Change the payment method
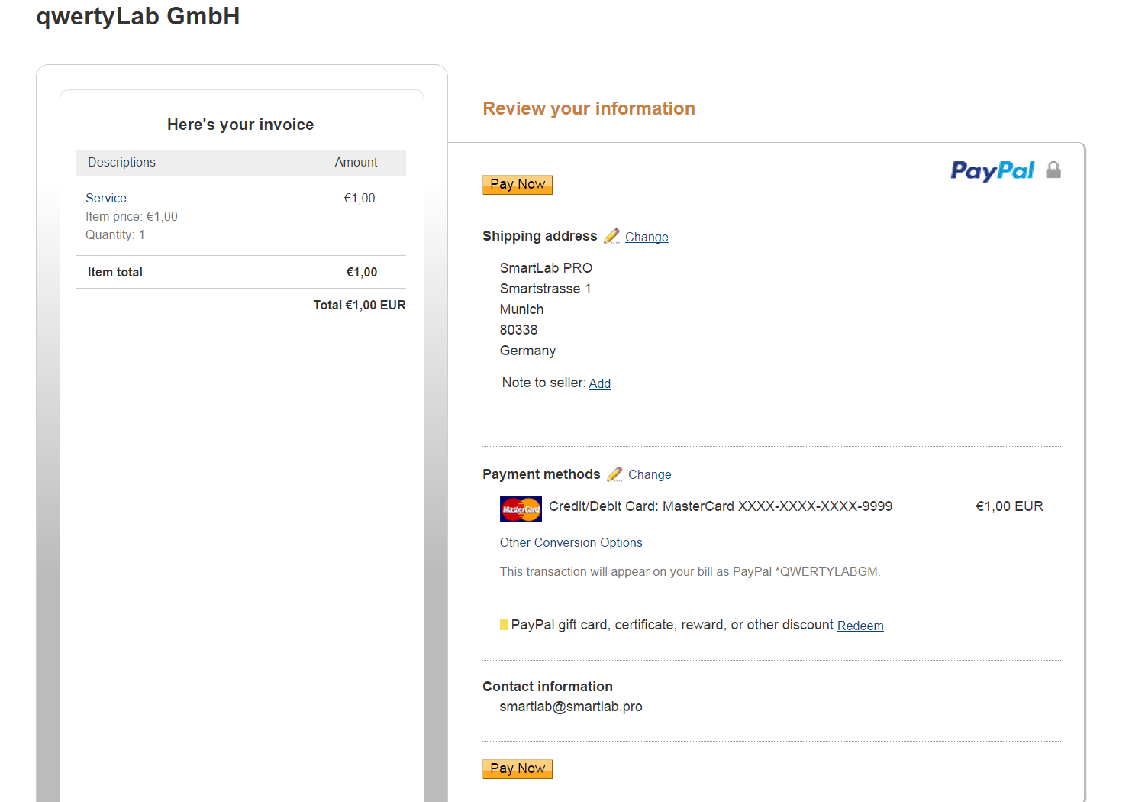The image size is (1145, 802). point(650,474)
